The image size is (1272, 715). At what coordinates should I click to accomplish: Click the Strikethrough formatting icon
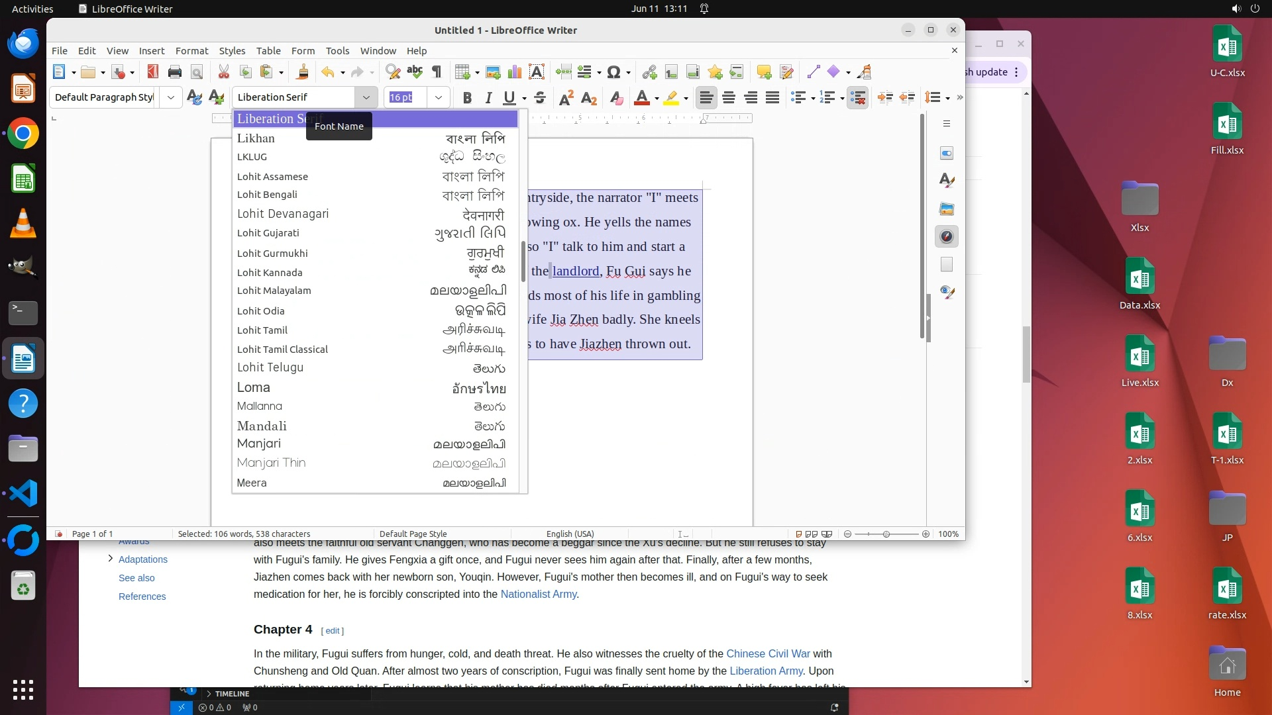pyautogui.click(x=540, y=98)
